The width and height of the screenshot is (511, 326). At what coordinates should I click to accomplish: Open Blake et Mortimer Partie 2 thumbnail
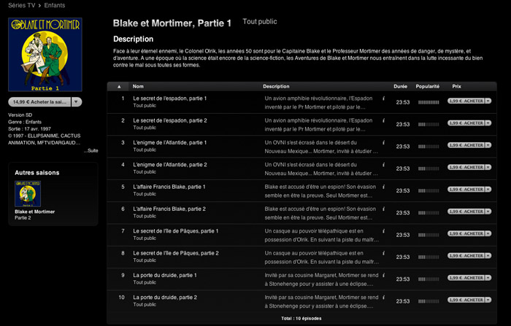point(28,194)
